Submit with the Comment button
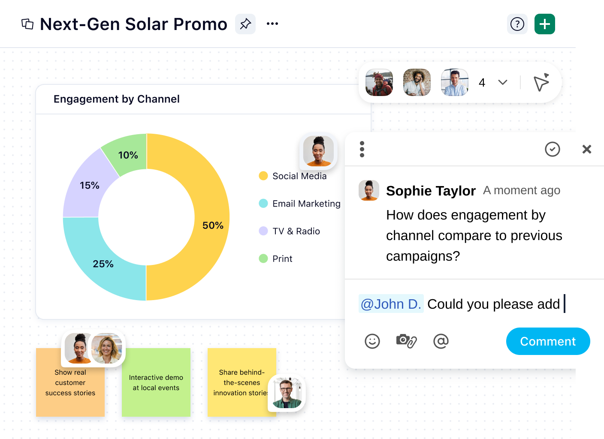The width and height of the screenshot is (604, 439). (548, 341)
